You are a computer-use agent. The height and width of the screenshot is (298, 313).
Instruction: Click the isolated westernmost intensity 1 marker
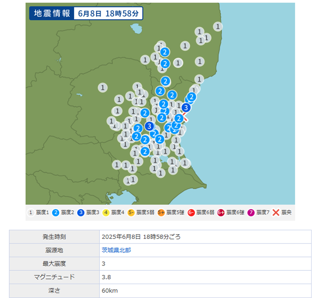[x=103, y=87]
